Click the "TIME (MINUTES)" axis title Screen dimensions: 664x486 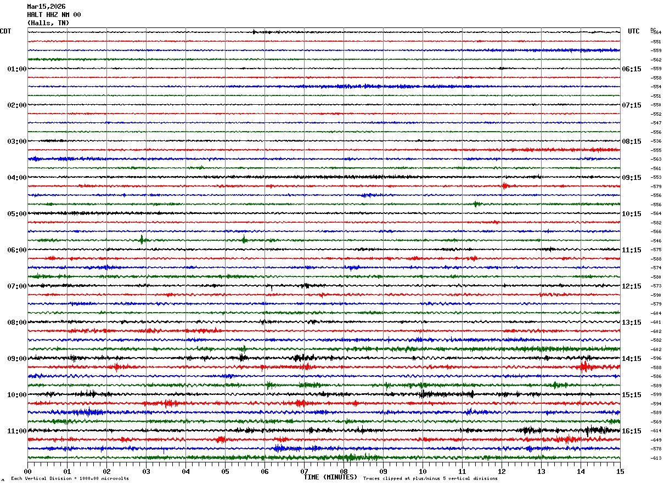click(330, 477)
